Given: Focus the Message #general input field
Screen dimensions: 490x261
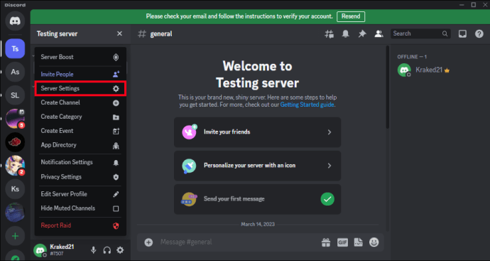Looking at the screenshot, I should [237, 243].
